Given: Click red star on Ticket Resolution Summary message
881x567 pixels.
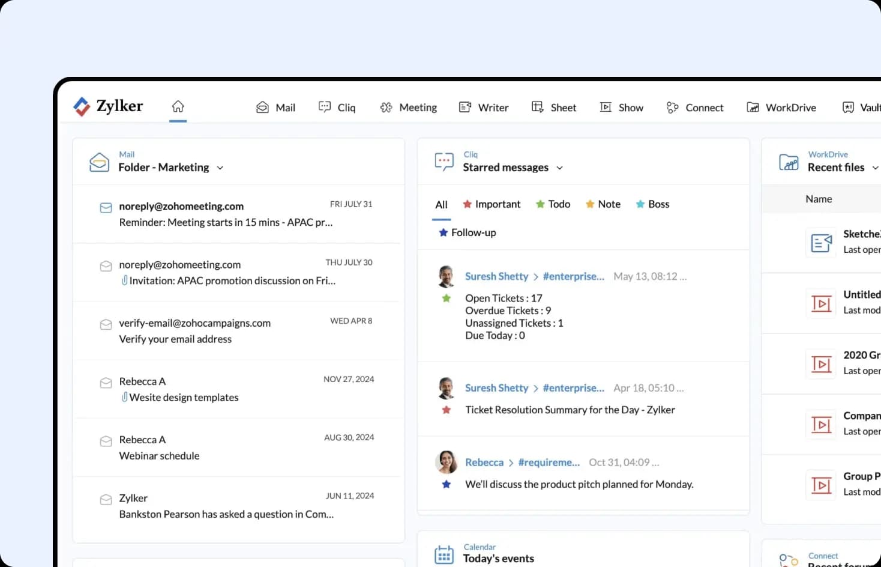Looking at the screenshot, I should (446, 410).
